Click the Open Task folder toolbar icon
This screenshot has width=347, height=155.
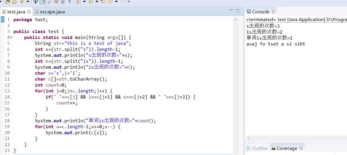pyautogui.click(x=14, y=2)
